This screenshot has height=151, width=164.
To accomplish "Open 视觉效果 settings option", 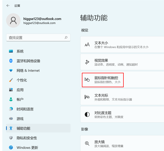I will (x=122, y=62).
